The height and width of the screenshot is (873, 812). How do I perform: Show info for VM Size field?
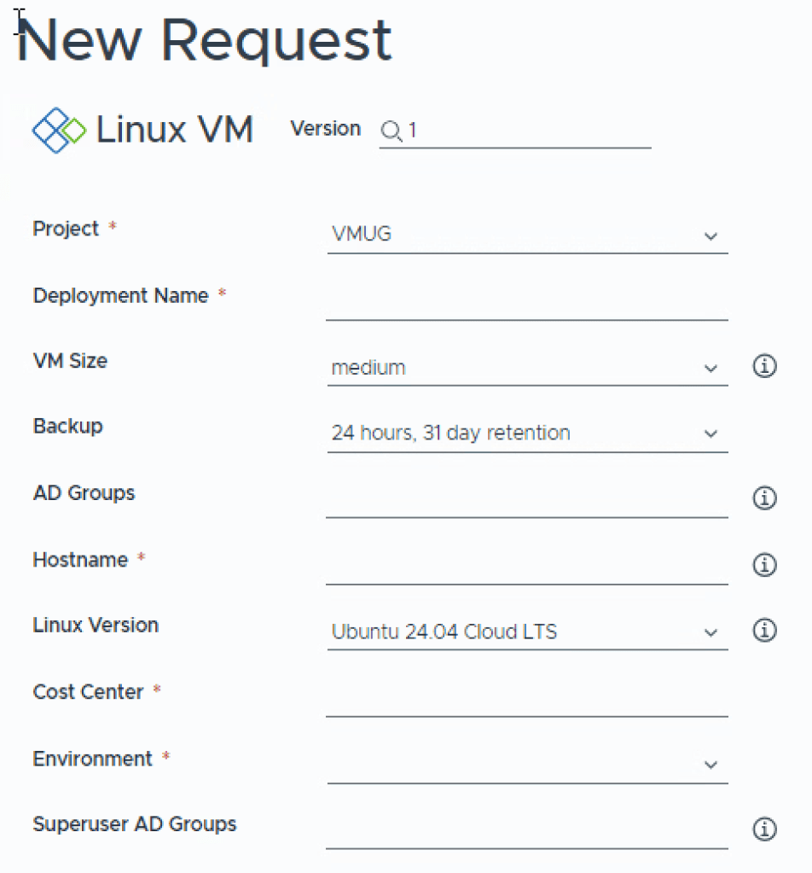pyautogui.click(x=764, y=367)
